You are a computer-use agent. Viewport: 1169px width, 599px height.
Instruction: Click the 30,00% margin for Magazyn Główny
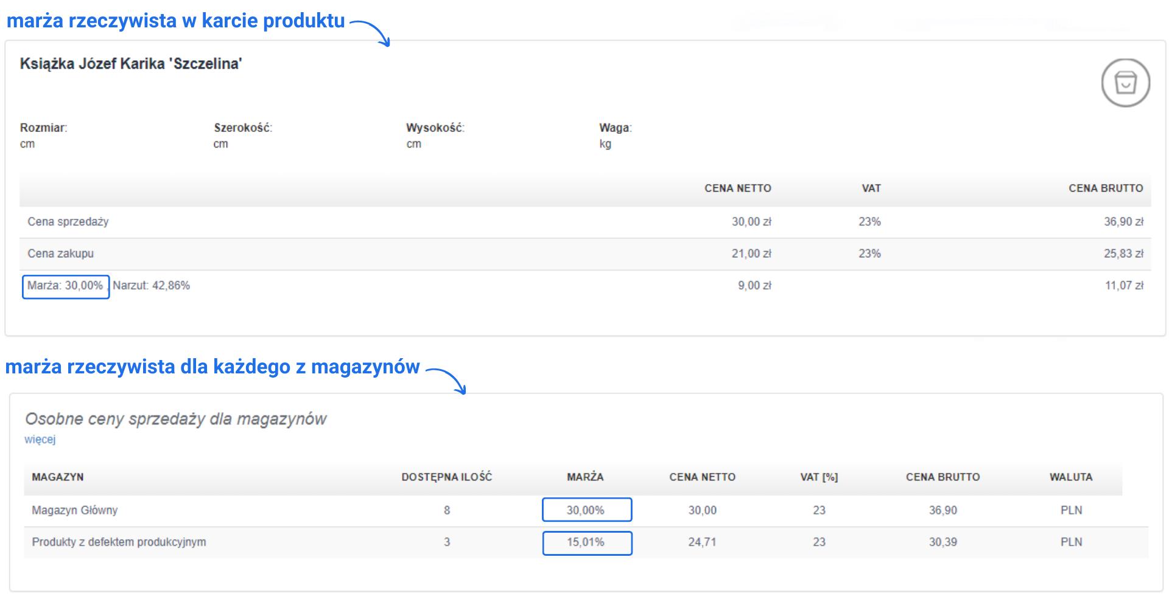[x=586, y=510]
